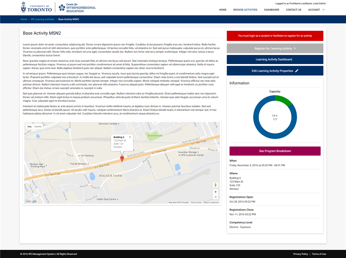The image size is (346, 258).
Task: Click the Home breadcrumb link
Action: (24, 19)
